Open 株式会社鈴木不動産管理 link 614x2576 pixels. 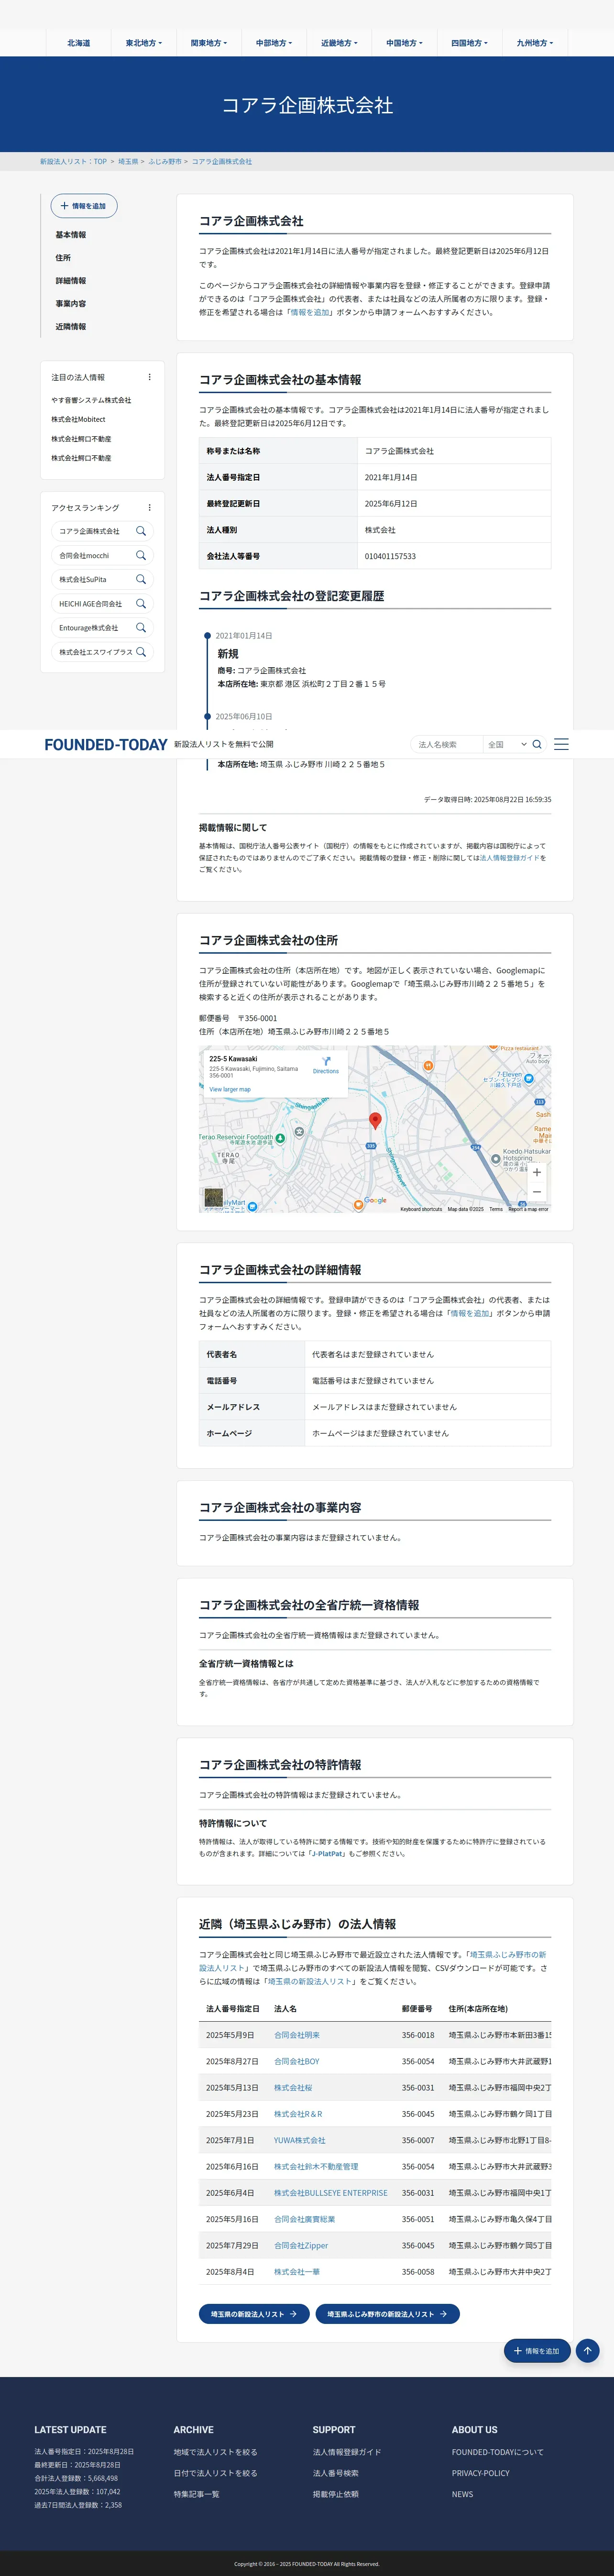316,2166
